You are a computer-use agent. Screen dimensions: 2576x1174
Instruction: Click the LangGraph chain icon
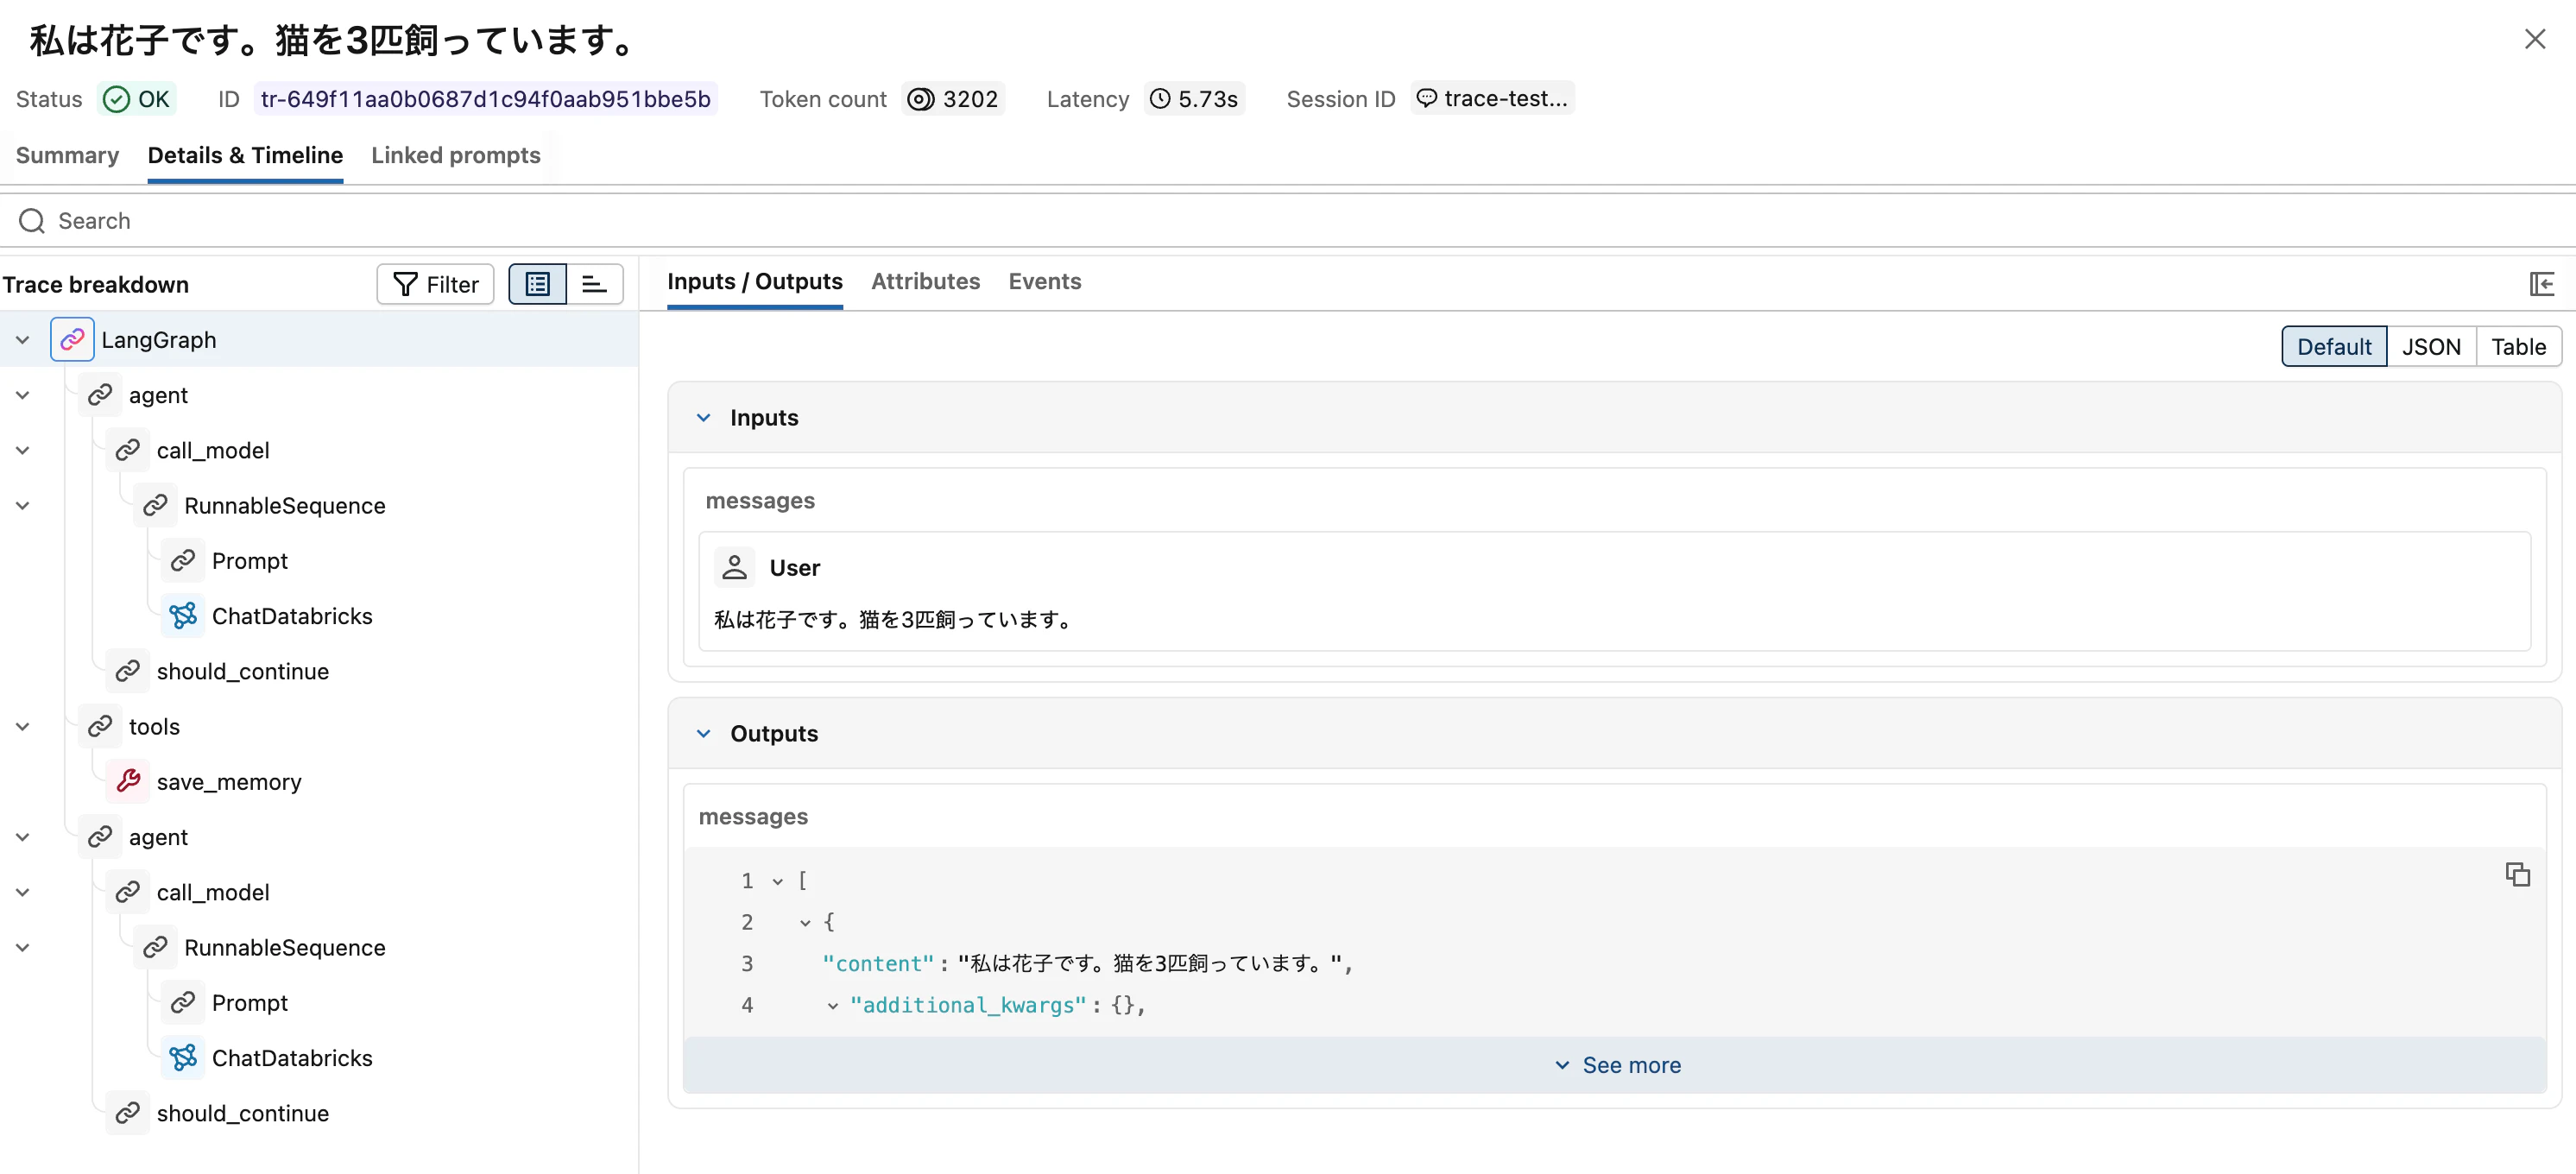pyautogui.click(x=72, y=340)
